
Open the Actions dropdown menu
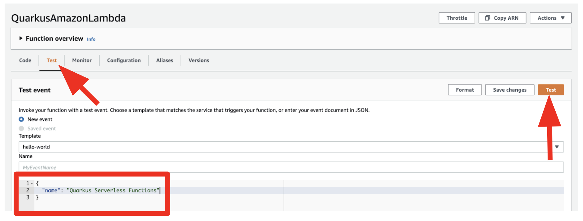pyautogui.click(x=550, y=18)
